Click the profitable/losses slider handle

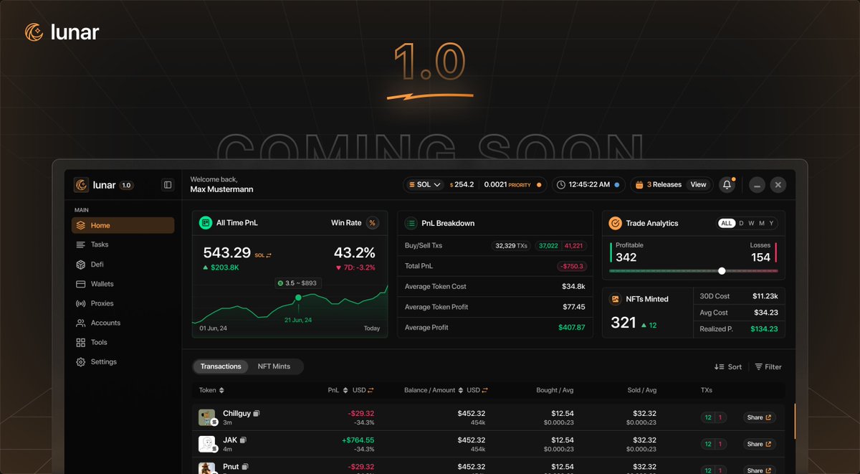point(722,271)
